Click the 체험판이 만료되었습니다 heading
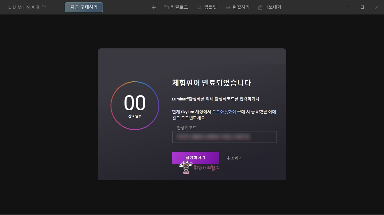 [x=212, y=83]
